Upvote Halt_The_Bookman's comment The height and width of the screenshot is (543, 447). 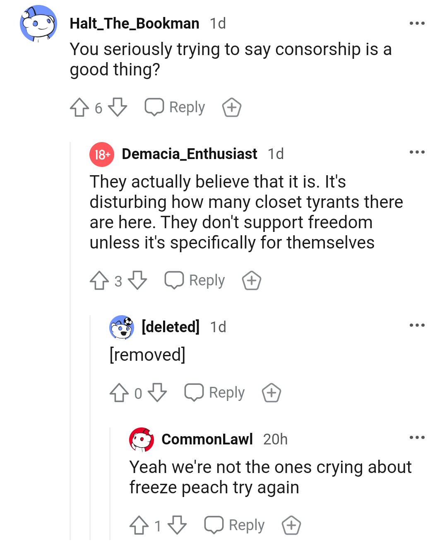tap(79, 107)
